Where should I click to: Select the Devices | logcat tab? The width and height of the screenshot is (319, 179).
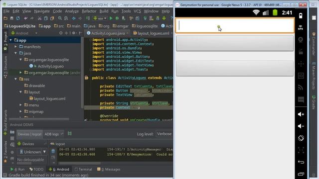coord(29,134)
